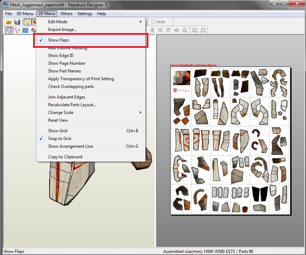Click the align right edges icon
The height and width of the screenshot is (255, 306).
[160, 30]
